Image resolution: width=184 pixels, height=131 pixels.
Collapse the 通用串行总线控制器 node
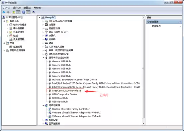point(43,58)
